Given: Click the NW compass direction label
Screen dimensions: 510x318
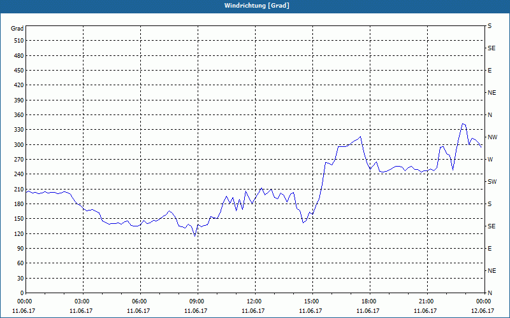Looking at the screenshot, I should 492,137.
